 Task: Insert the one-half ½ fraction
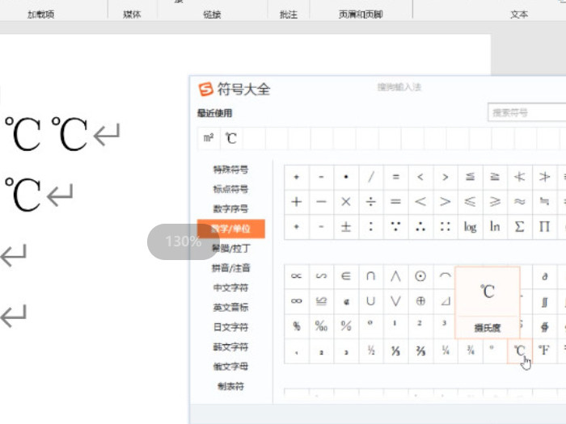click(371, 351)
